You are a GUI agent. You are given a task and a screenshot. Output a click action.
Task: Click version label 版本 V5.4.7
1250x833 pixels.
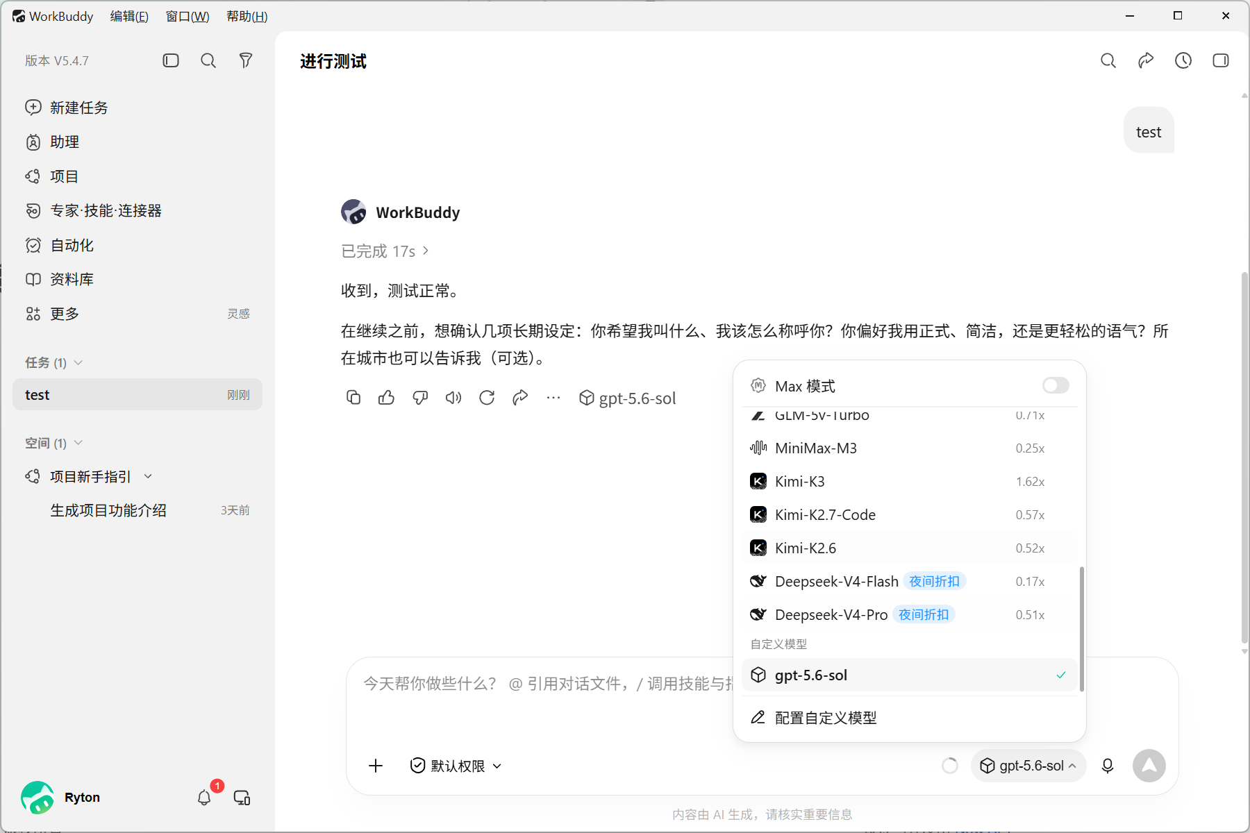(57, 60)
